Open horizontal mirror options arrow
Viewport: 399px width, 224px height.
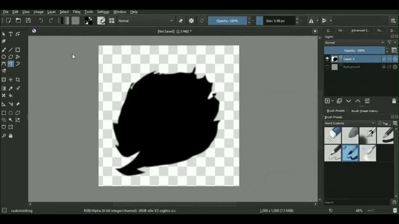click(317, 21)
